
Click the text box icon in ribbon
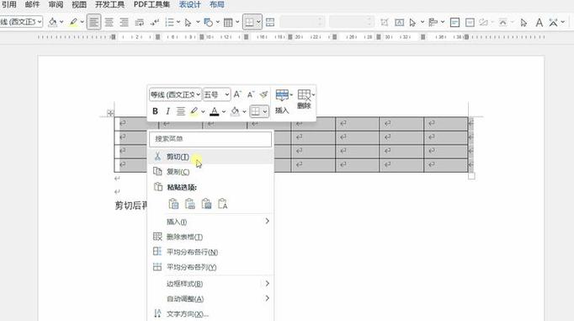pyautogui.click(x=400, y=23)
